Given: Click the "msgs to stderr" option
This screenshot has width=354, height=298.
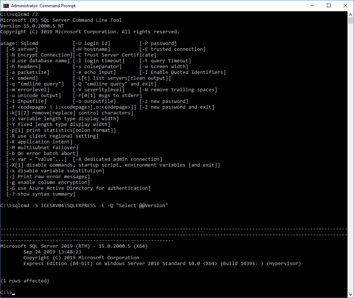Looking at the screenshot, I should [x=107, y=96].
